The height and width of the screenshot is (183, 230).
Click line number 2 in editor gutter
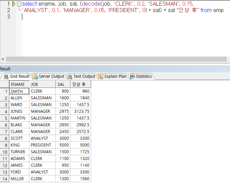coord(9,10)
